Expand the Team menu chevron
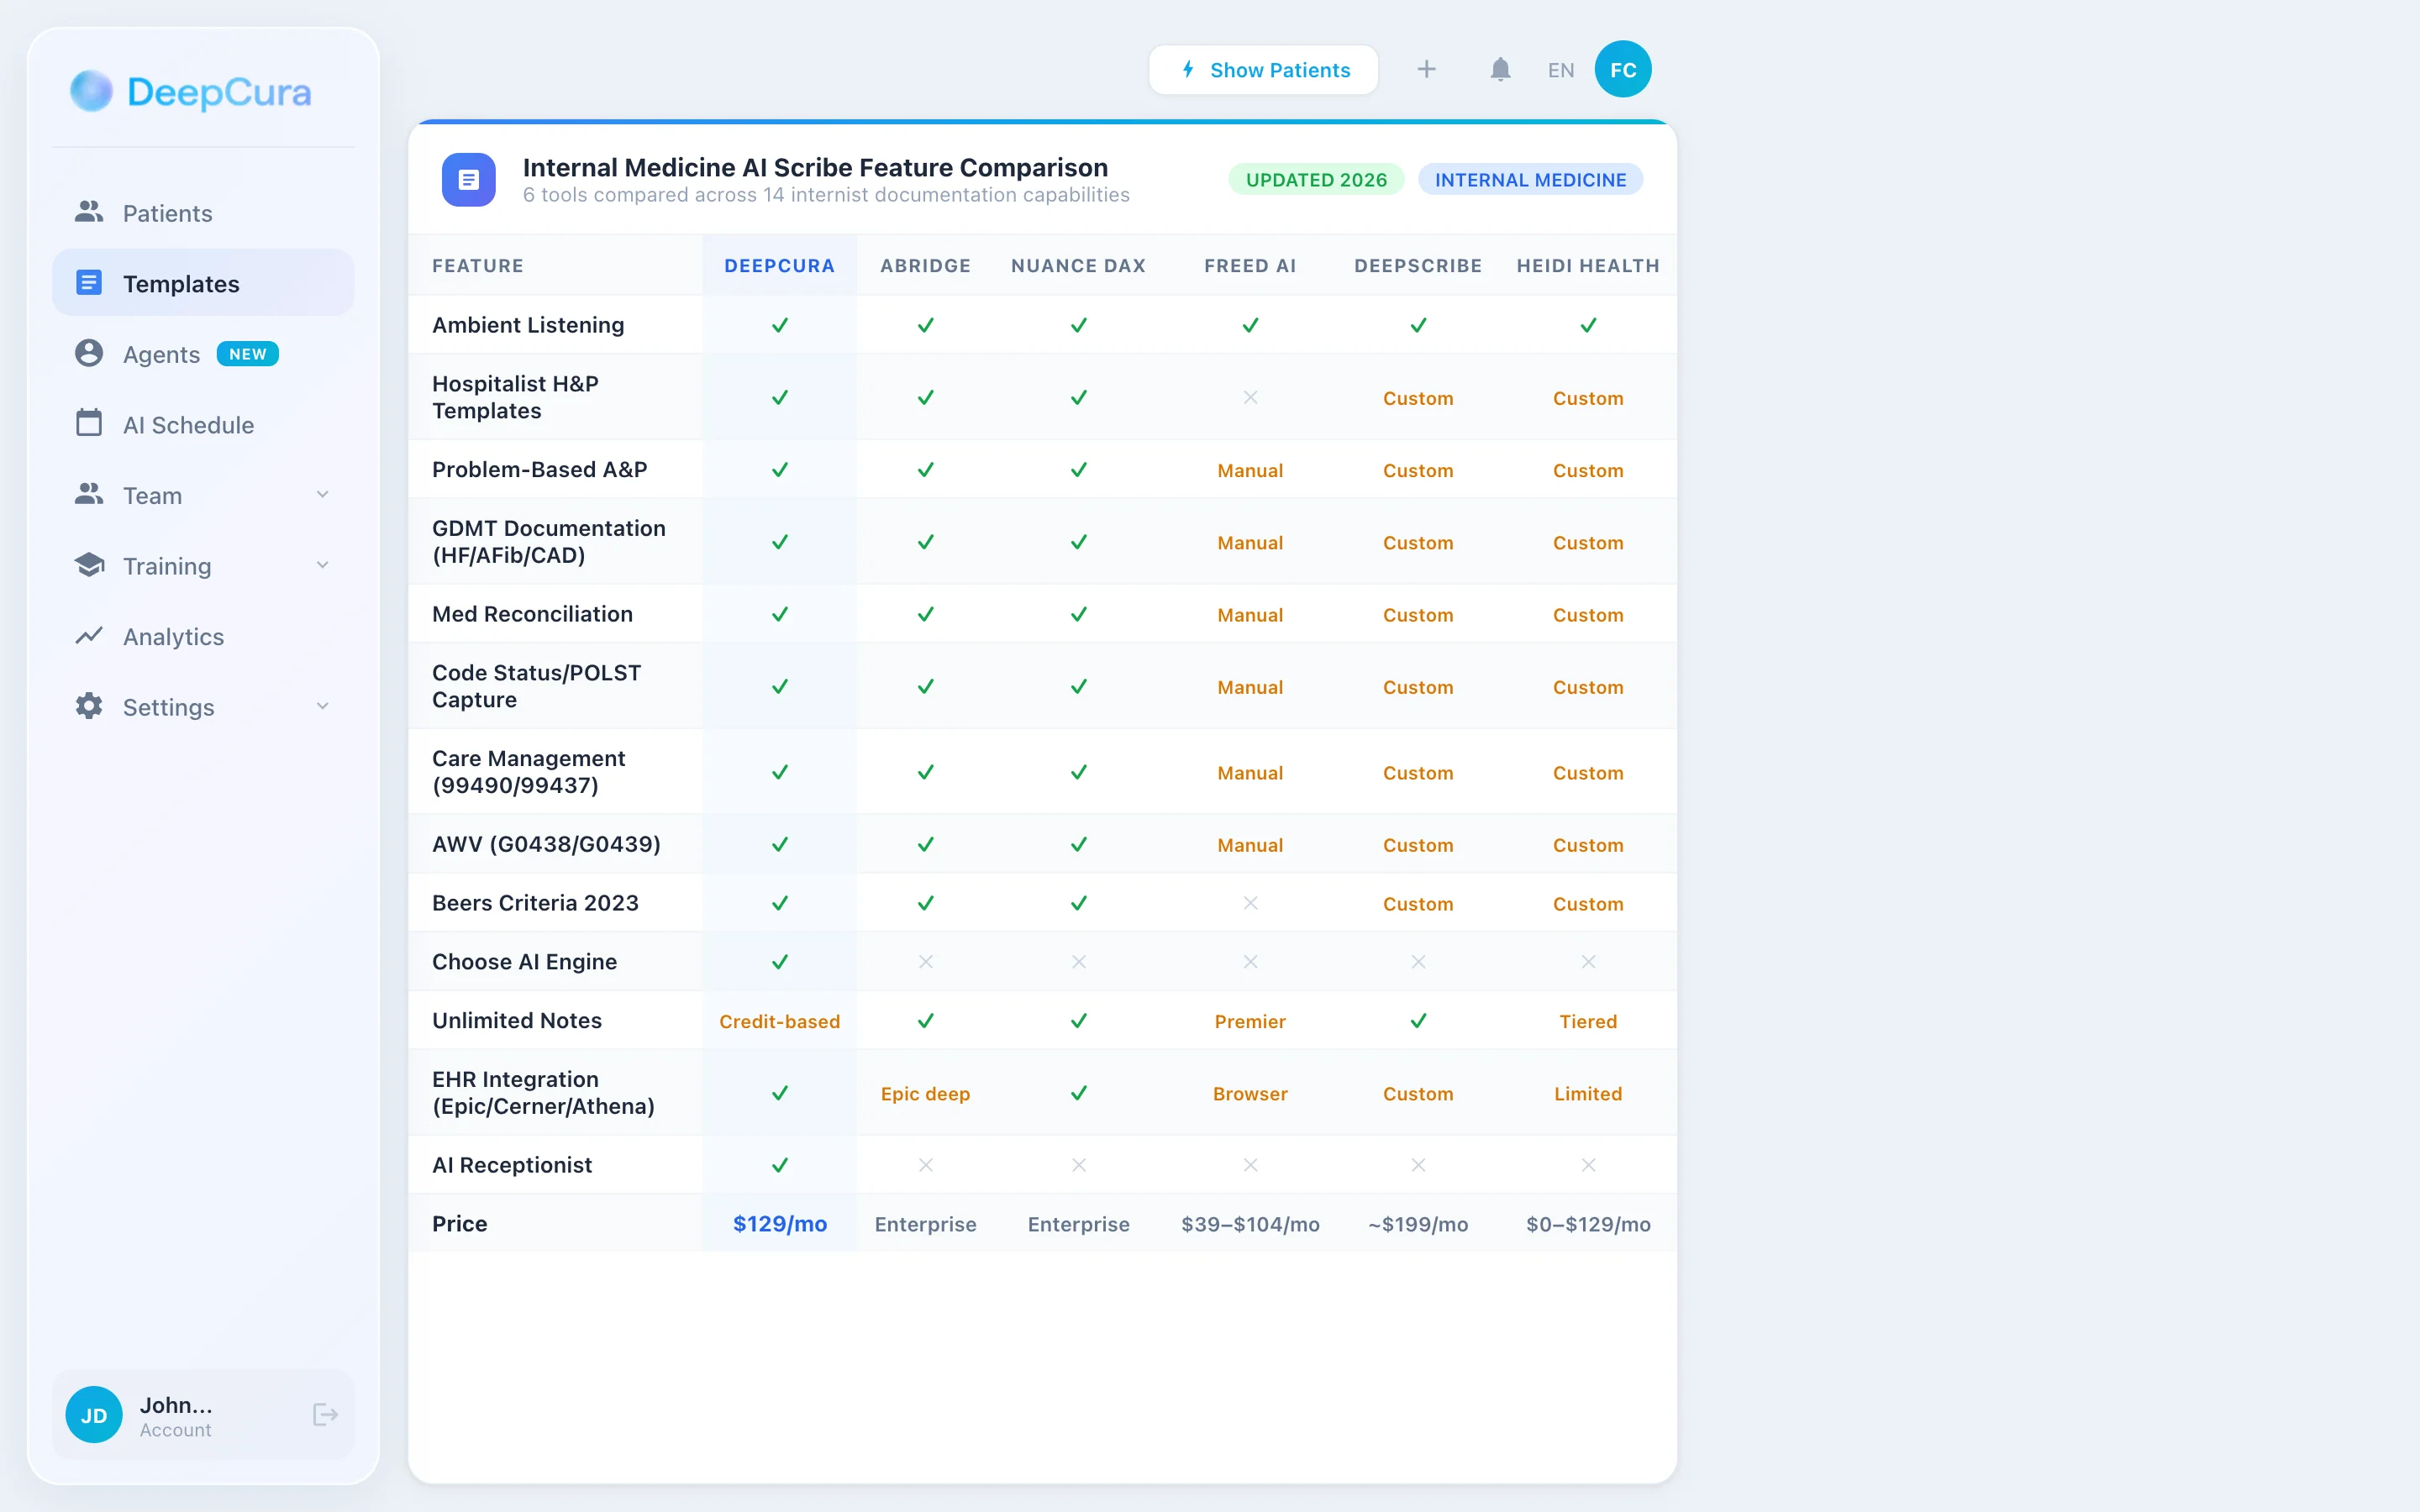 click(322, 495)
